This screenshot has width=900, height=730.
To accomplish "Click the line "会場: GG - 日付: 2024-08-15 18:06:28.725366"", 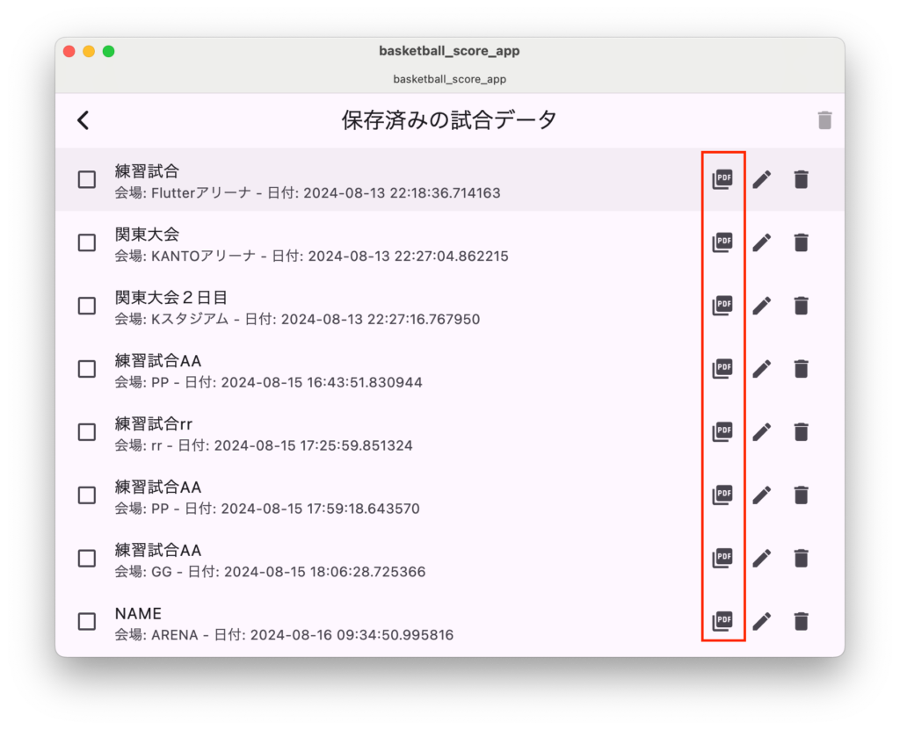I will pyautogui.click(x=270, y=572).
